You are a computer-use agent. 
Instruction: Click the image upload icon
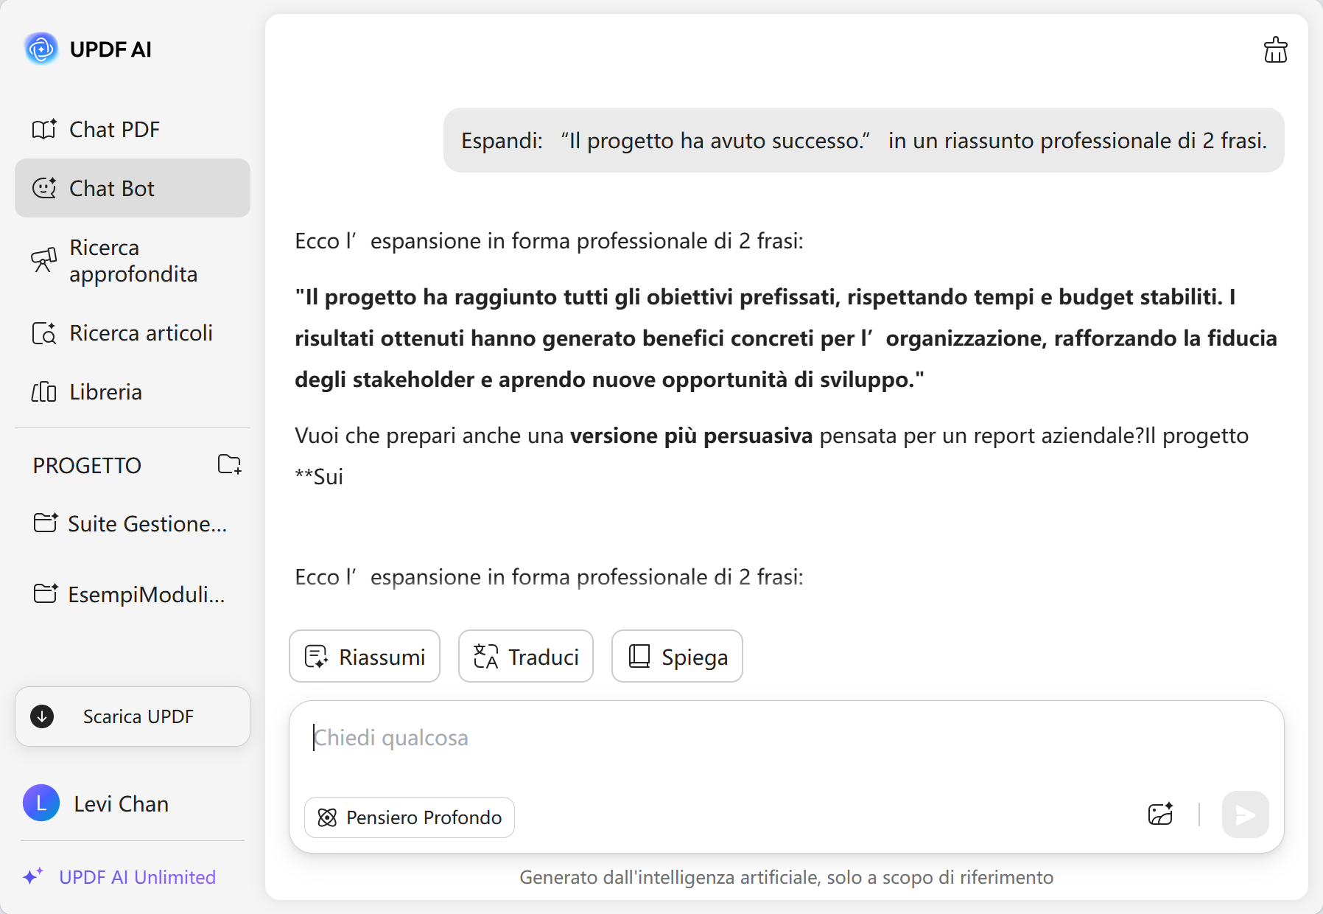pyautogui.click(x=1160, y=814)
